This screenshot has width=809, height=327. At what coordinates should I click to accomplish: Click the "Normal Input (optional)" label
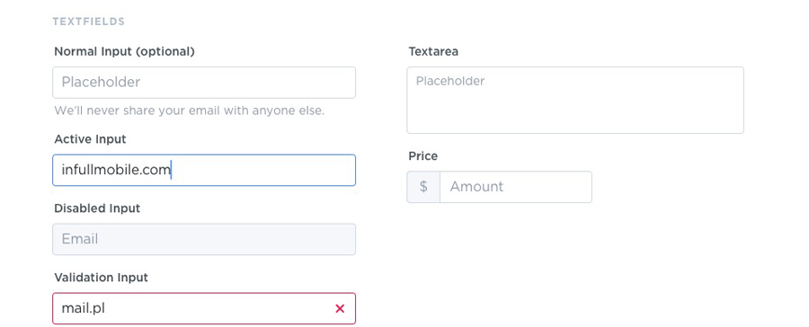(124, 51)
